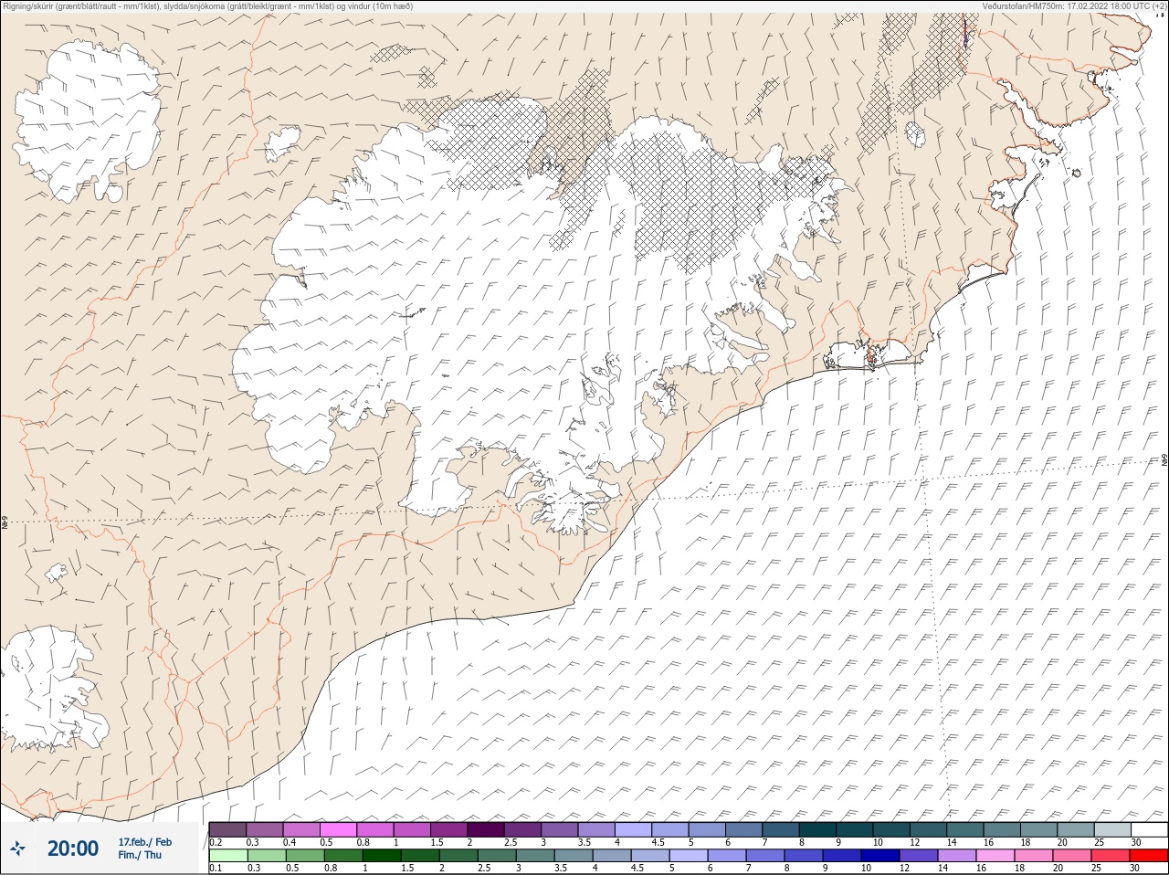The width and height of the screenshot is (1169, 875).
Task: Select the lavender 4 swatch in top legend row
Action: [x=633, y=829]
